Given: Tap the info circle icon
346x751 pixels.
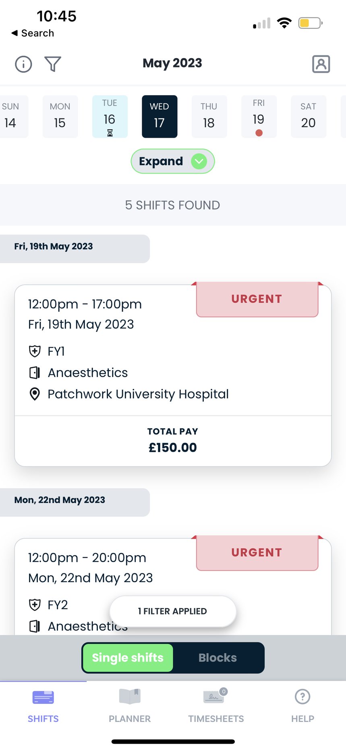Looking at the screenshot, I should coord(23,64).
